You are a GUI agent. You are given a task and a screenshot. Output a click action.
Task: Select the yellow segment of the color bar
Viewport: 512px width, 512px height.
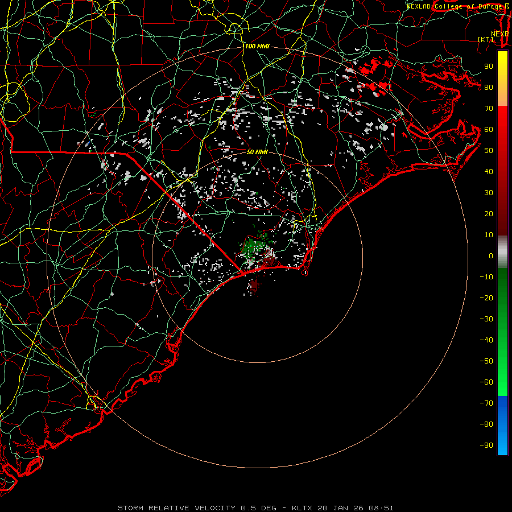click(x=502, y=79)
